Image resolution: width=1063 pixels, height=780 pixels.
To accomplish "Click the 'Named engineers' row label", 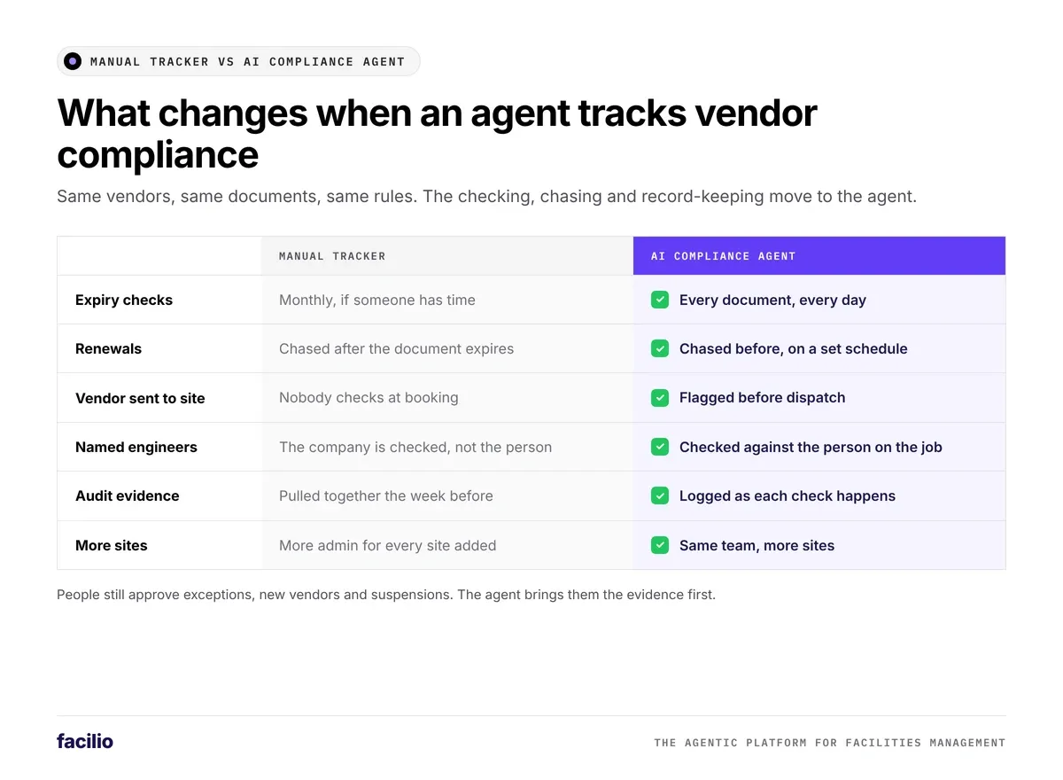I will click(x=136, y=448).
